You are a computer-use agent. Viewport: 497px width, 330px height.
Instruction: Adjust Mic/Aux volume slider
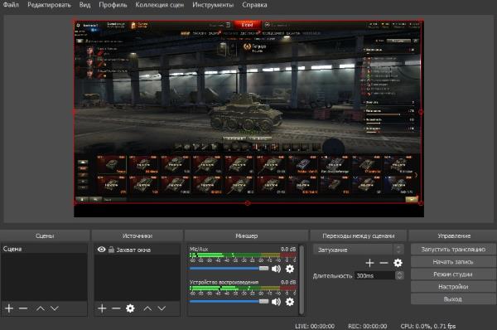pyautogui.click(x=229, y=269)
